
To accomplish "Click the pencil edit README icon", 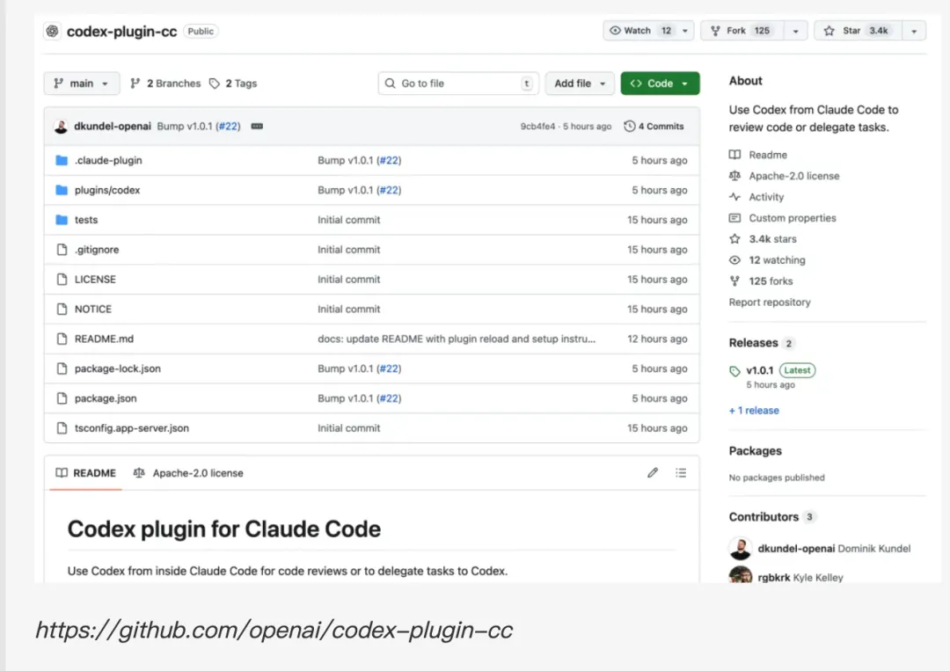I will click(x=653, y=473).
